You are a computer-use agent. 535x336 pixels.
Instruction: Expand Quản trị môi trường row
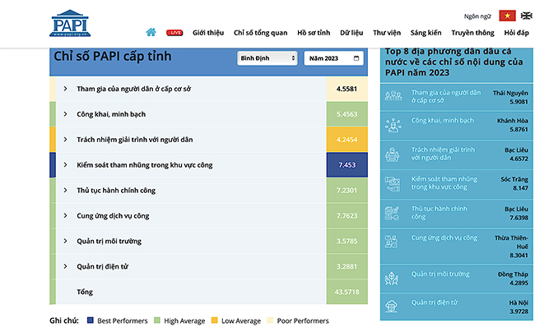pos(65,241)
